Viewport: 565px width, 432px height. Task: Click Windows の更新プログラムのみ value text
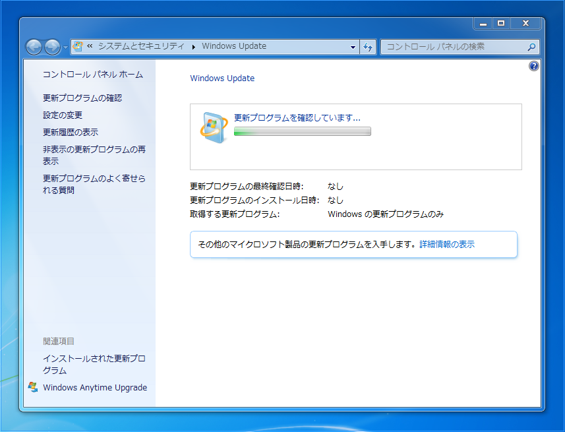(x=386, y=214)
